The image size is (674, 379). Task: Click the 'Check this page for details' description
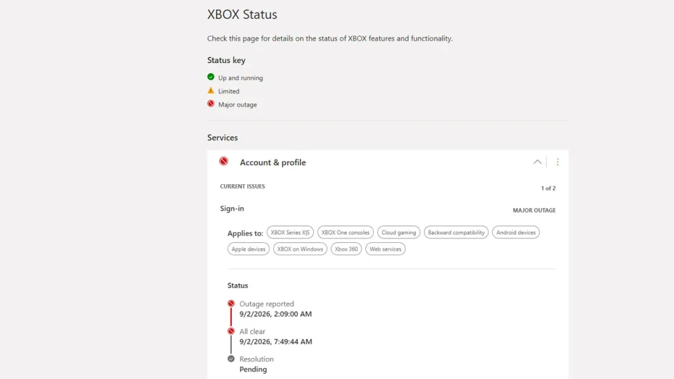(330, 39)
